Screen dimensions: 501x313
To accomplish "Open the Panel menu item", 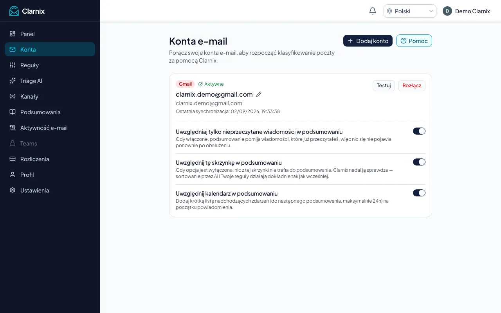I will pyautogui.click(x=50, y=34).
